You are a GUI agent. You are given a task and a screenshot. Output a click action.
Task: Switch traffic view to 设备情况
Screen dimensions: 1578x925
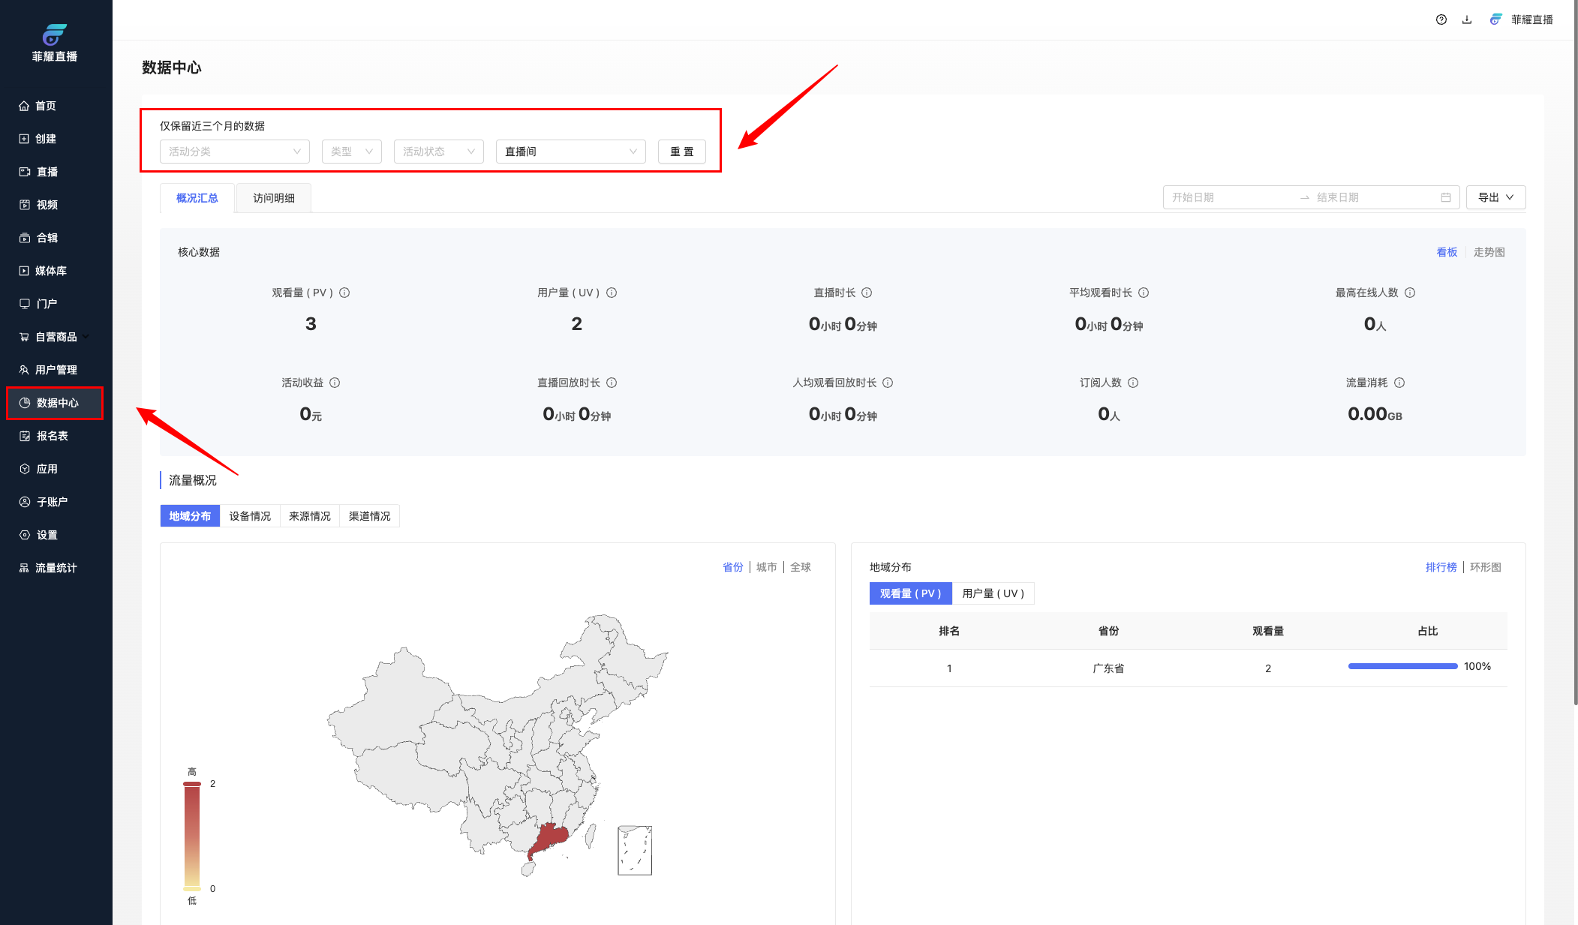coord(250,516)
